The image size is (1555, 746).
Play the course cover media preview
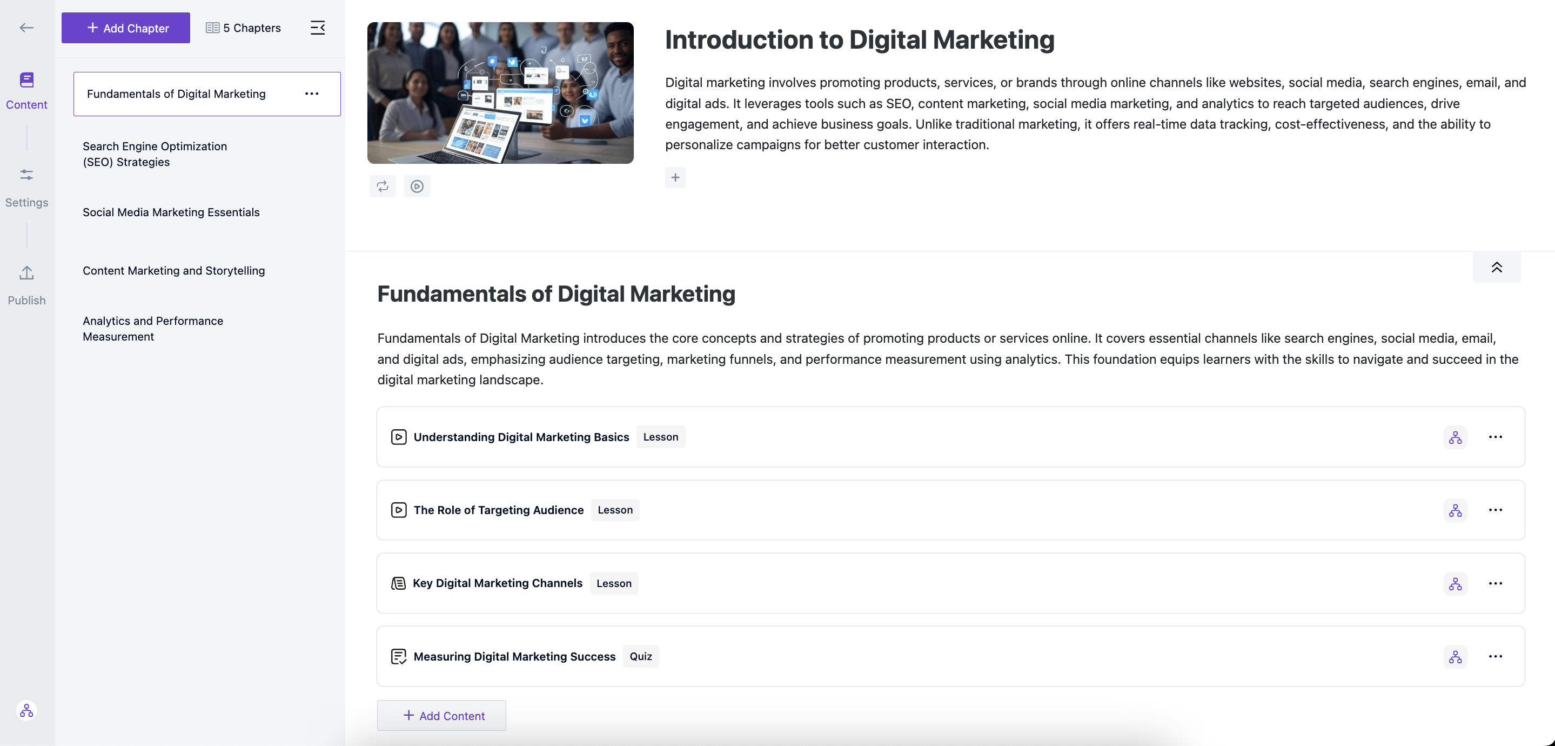tap(417, 186)
